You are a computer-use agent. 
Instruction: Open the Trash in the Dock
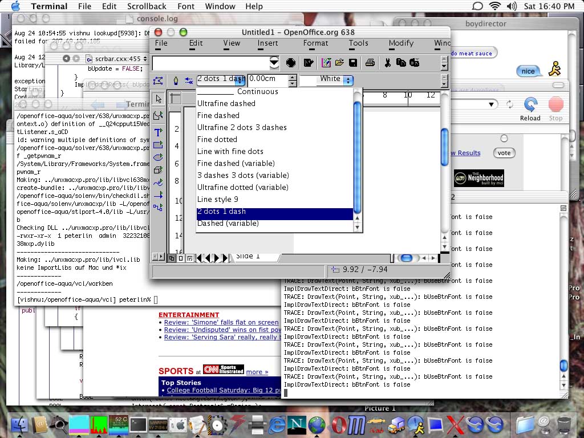point(564,425)
